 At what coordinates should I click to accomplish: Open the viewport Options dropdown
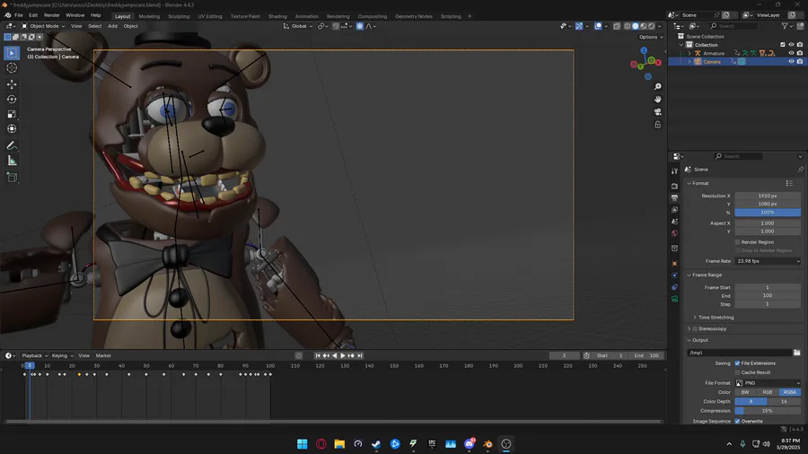651,37
